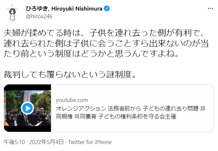218x151 pixels.
Task: Click black letterbox bar below video thumbnail
Action: pyautogui.click(x=27, y=129)
